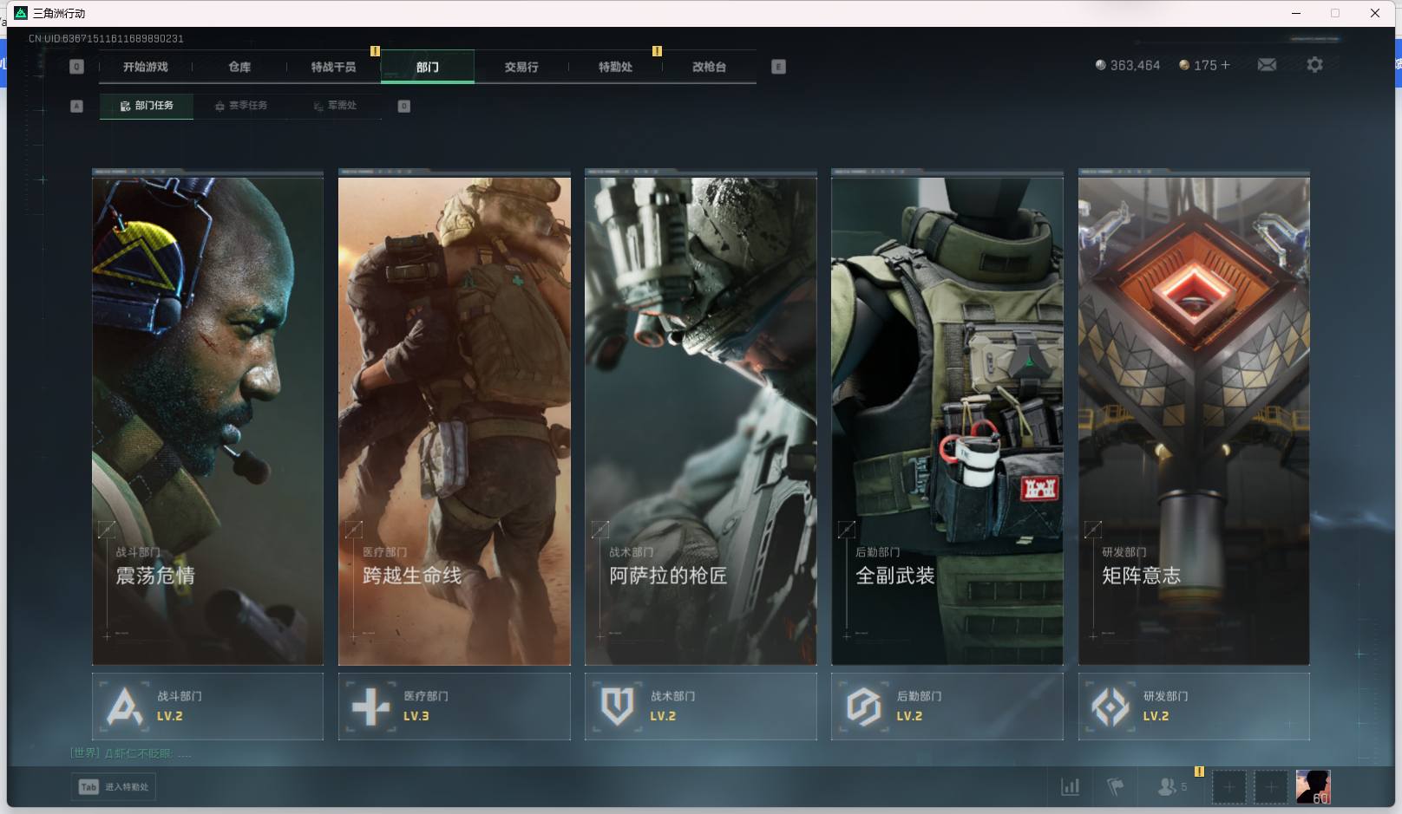Open settings with the gear icon
This screenshot has height=814, width=1402.
click(x=1314, y=65)
